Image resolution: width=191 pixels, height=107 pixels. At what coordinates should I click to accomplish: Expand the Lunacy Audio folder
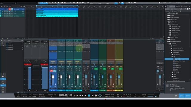[x=168, y=37]
